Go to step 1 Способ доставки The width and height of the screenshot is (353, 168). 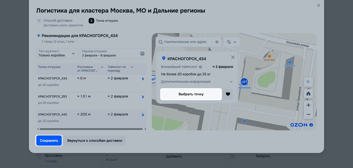58,20
